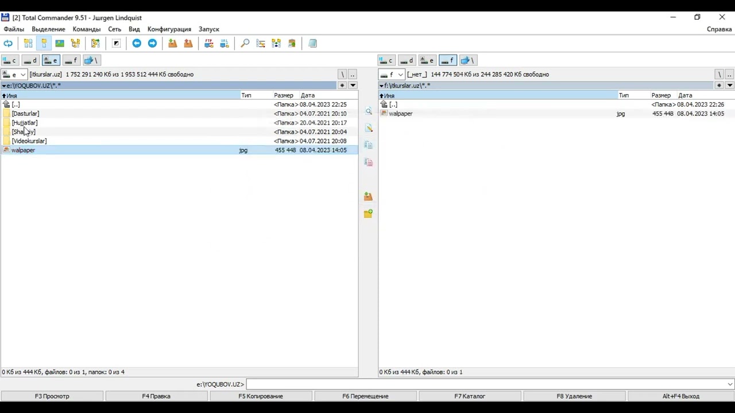Open the left panel drive dropdown
735x413 pixels.
tap(14, 75)
